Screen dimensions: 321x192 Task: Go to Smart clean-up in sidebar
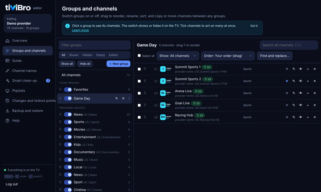click(28, 81)
